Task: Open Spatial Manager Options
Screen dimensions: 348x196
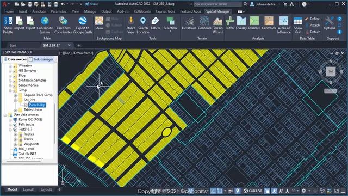Action: point(330,23)
